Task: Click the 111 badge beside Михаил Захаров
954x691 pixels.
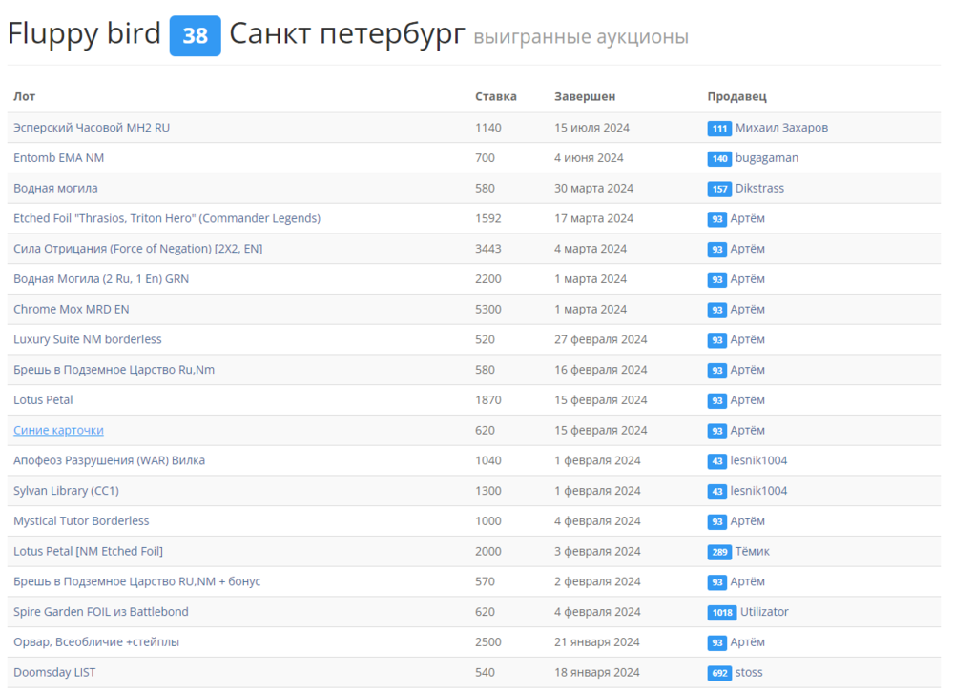Action: 719,128
